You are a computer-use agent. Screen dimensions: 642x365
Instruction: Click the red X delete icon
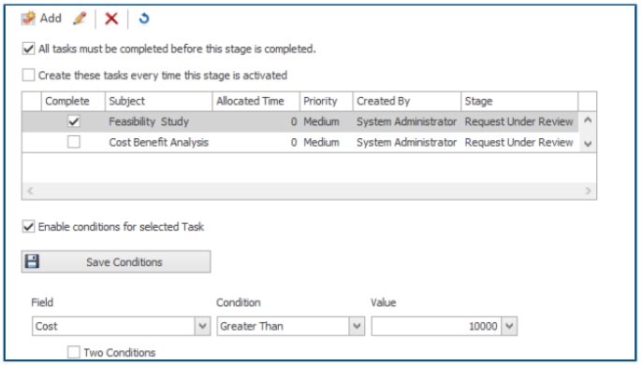111,19
